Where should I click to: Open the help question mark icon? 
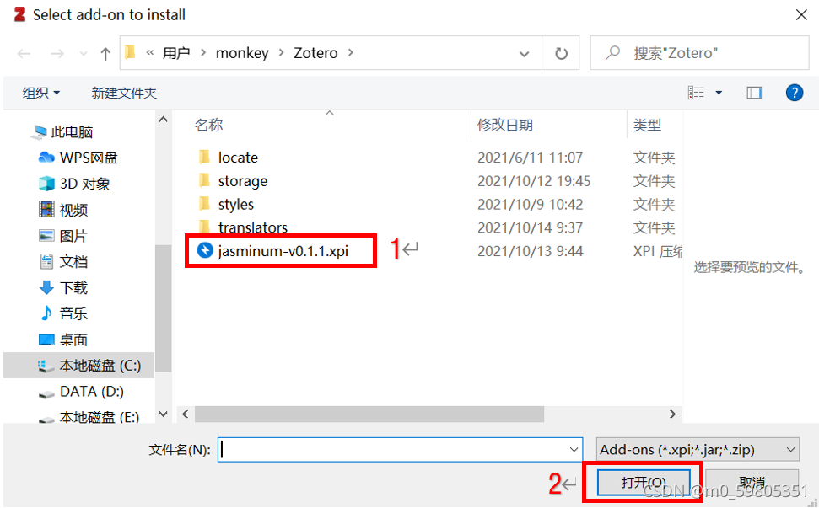click(x=794, y=93)
